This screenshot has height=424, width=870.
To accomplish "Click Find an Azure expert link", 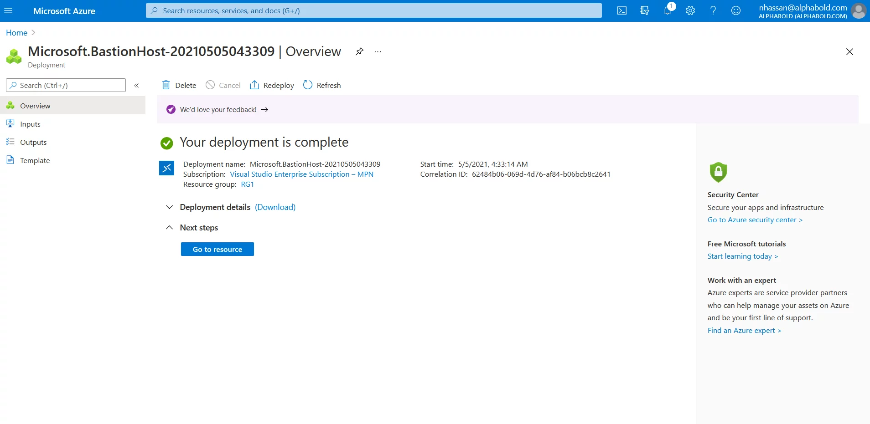I will pos(744,331).
